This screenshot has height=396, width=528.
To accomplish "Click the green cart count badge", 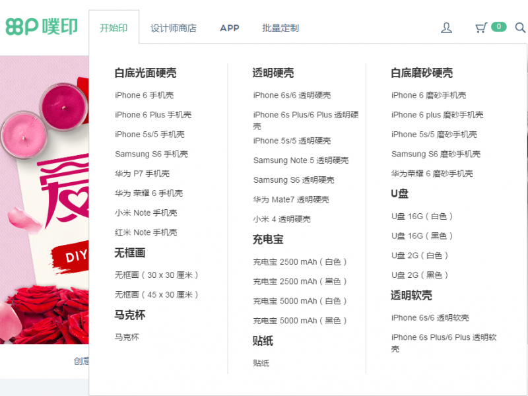I will (499, 26).
